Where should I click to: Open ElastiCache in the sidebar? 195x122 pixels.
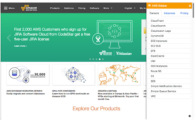pyautogui.click(x=169, y=56)
